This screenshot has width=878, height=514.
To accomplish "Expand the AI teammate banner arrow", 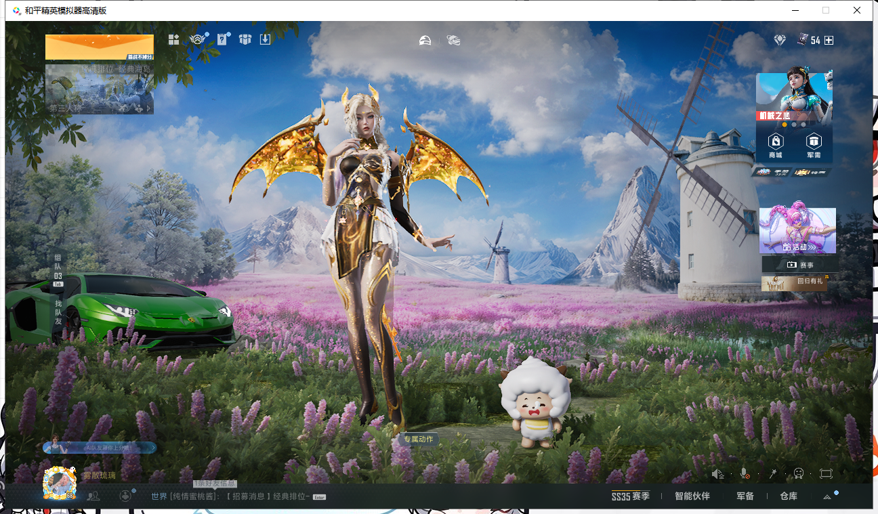I will 152,448.
